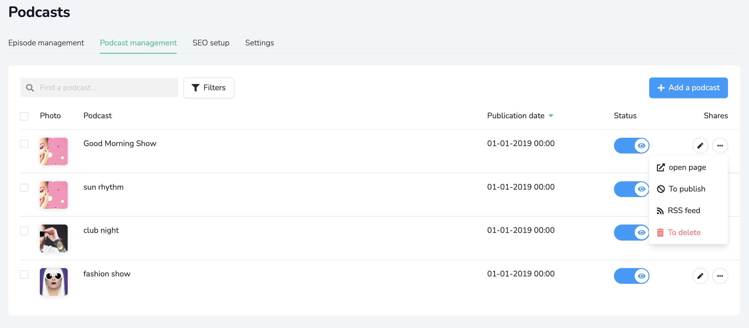Click the Shares column header
This screenshot has width=749, height=328.
click(716, 116)
